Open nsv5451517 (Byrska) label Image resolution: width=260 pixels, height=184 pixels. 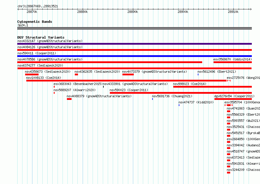243,133
